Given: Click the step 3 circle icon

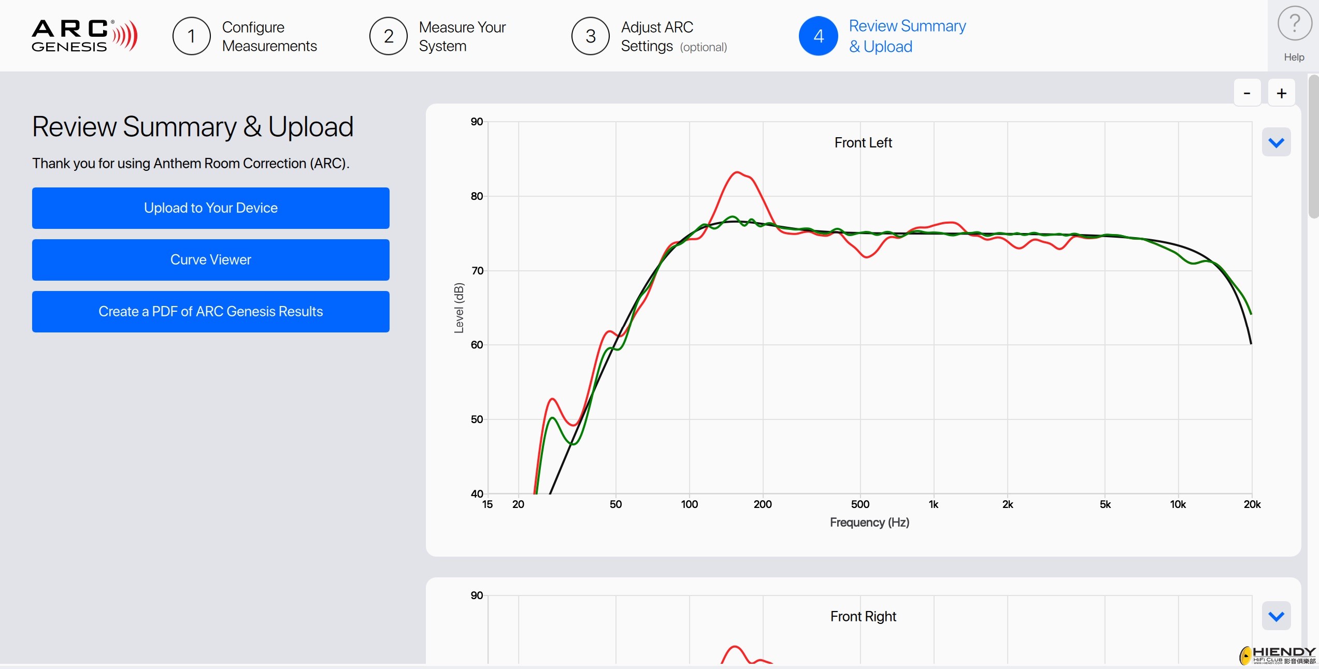Looking at the screenshot, I should pyautogui.click(x=590, y=36).
